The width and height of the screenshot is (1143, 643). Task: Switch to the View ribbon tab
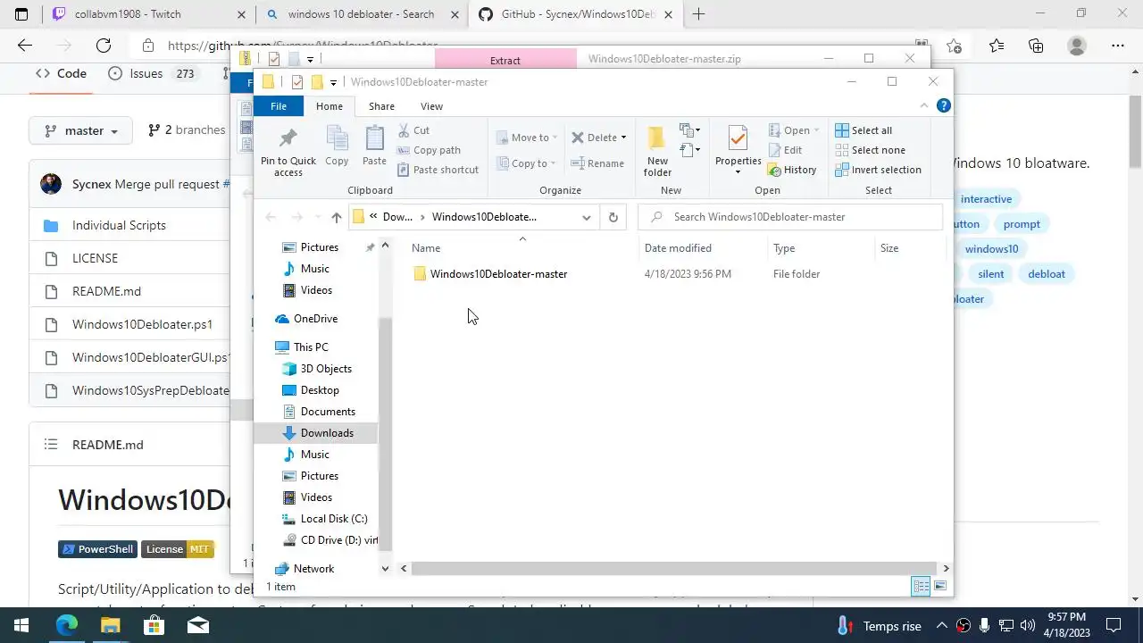431,106
